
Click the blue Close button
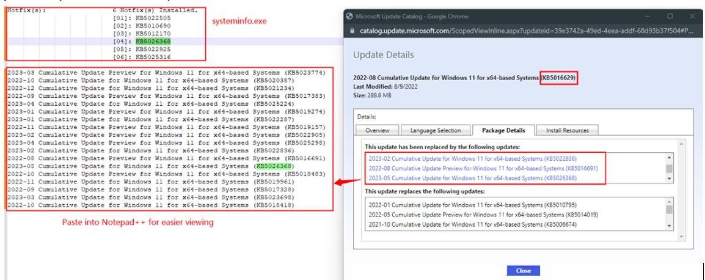(524, 271)
